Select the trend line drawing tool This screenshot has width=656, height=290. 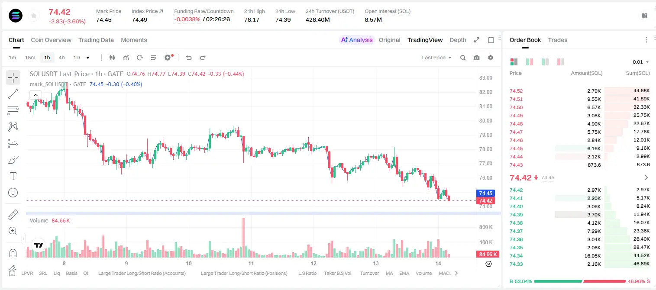13,94
